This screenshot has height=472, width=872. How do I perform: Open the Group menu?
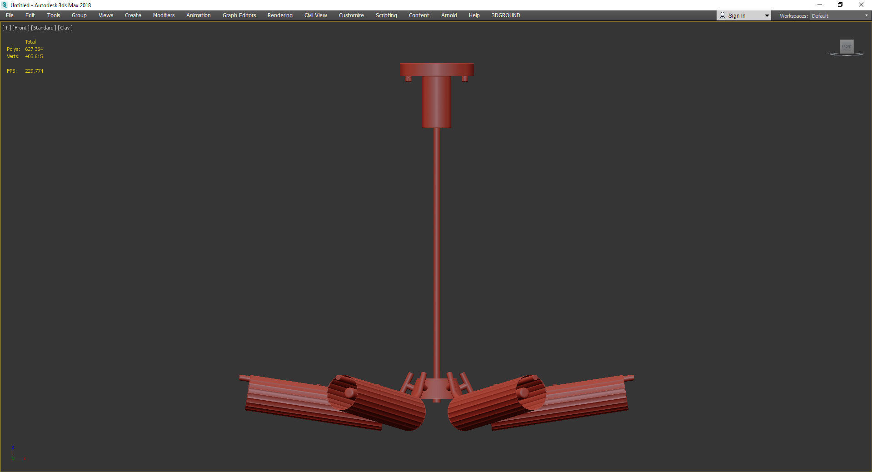79,15
